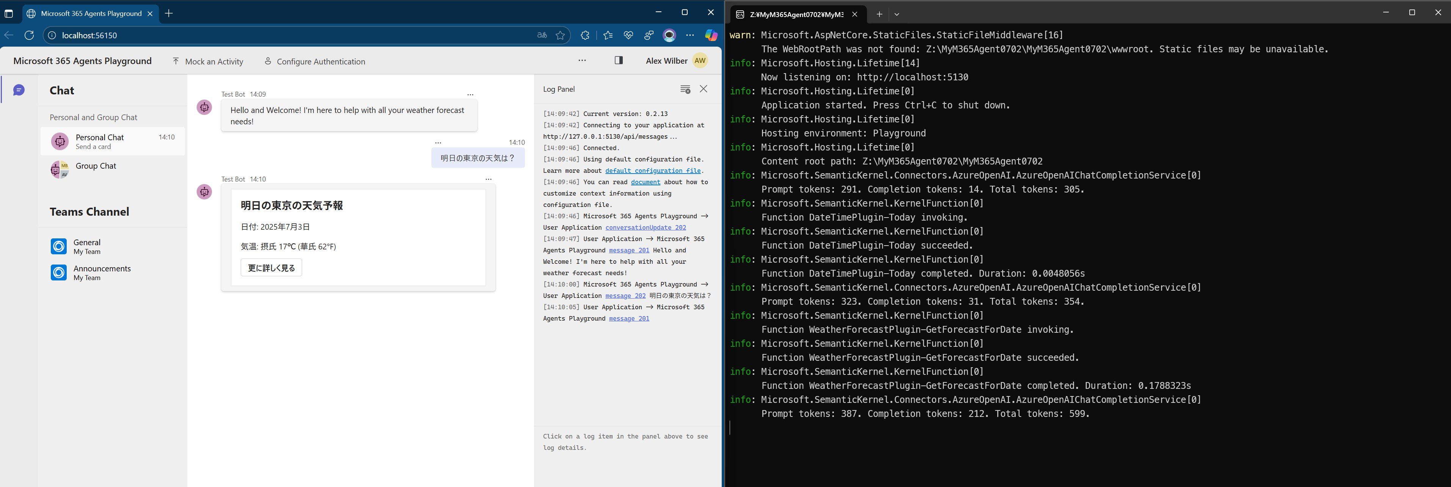Open browser Extensions puzzle icon
The image size is (1451, 487).
tap(585, 35)
